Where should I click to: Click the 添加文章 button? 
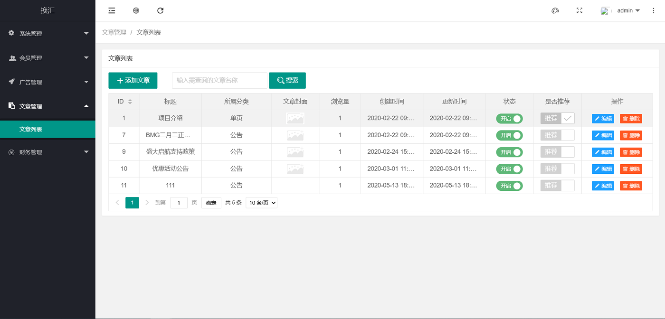pos(133,80)
